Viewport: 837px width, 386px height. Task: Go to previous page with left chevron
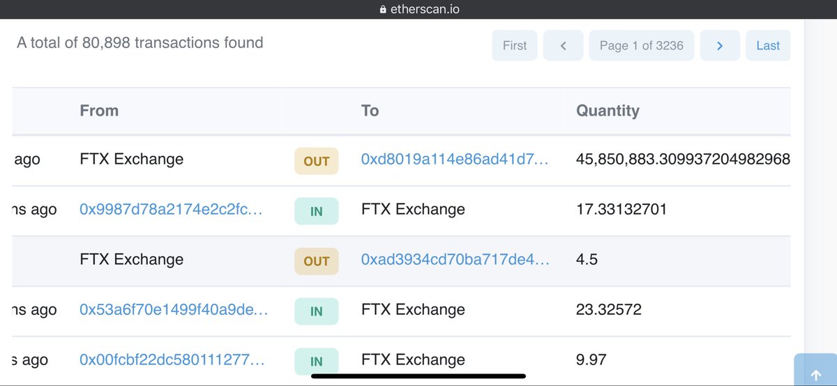(563, 45)
